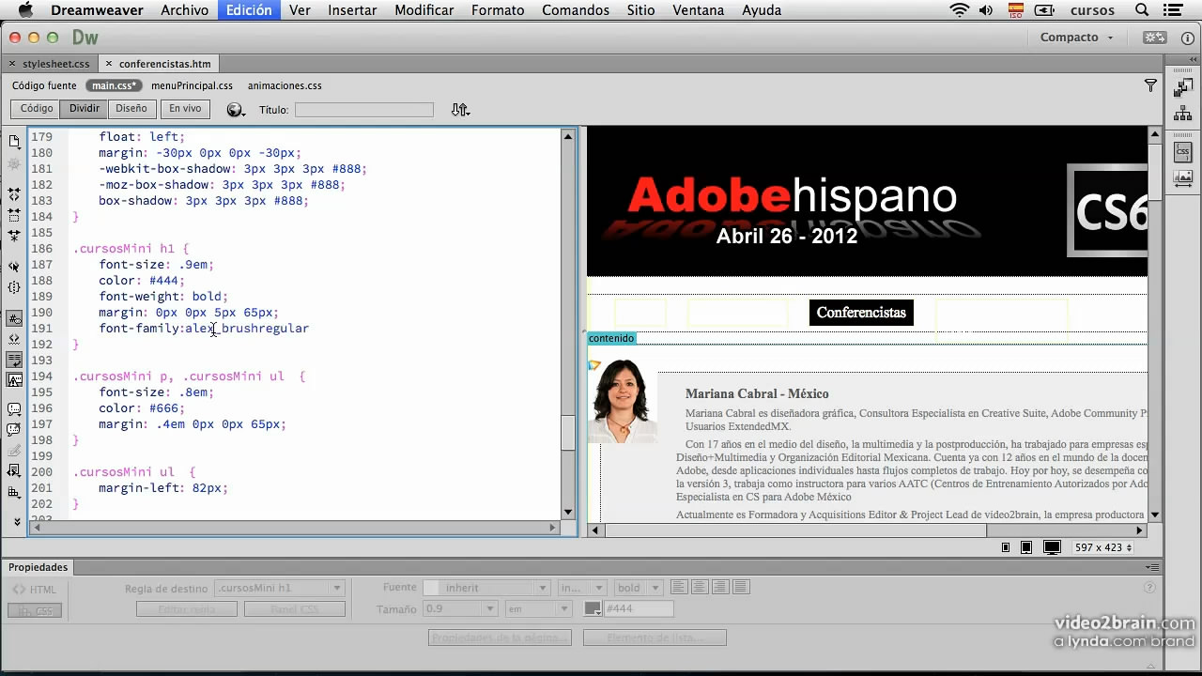This screenshot has height=676, width=1202.
Task: Select desktop size window icon
Action: click(x=1053, y=547)
